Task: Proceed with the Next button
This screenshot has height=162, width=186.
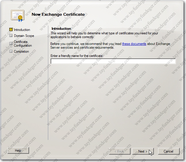Action: pos(143,151)
